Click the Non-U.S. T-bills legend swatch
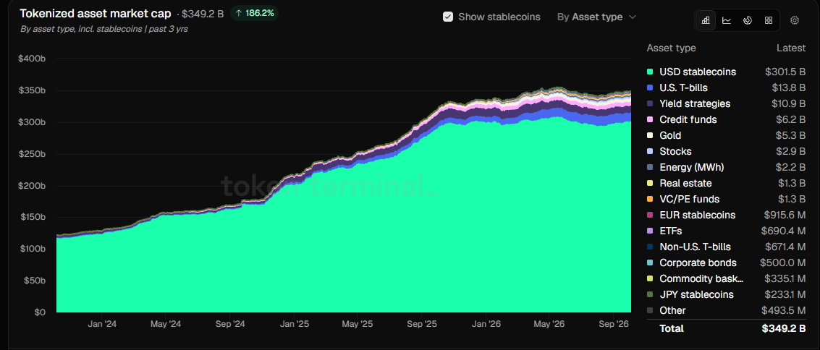Viewport: 820px width, 350px height. pyautogui.click(x=650, y=247)
